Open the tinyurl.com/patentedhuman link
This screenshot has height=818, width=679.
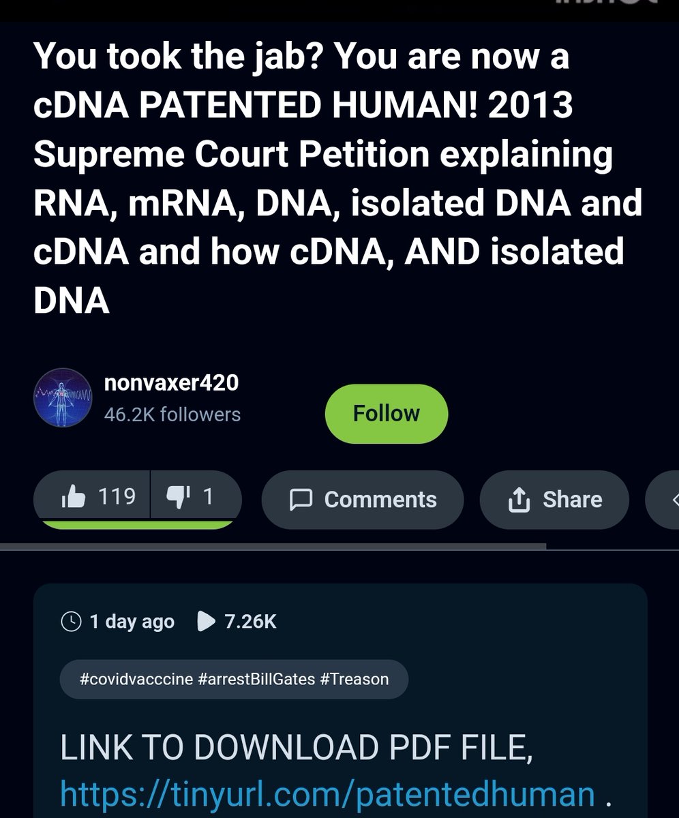(327, 795)
